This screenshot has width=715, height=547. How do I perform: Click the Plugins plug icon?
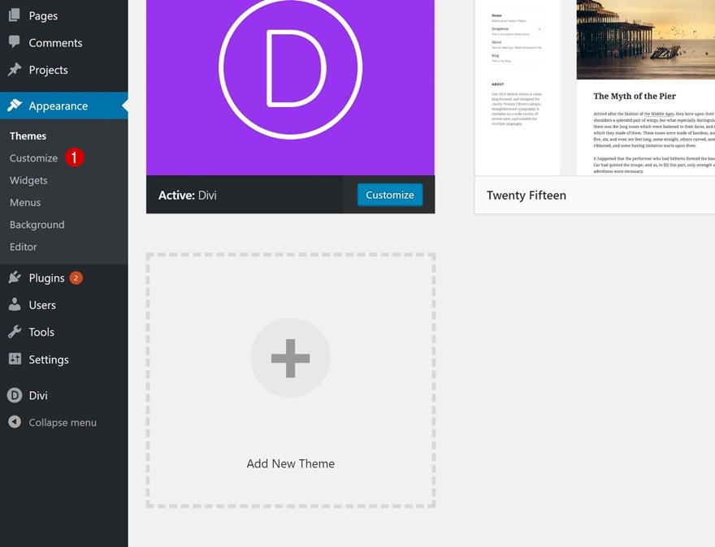(15, 278)
